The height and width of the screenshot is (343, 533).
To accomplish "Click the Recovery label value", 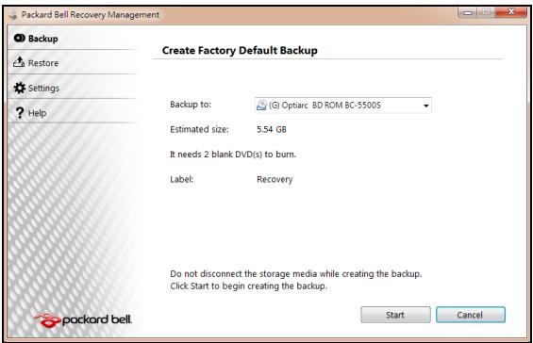I will coord(275,179).
